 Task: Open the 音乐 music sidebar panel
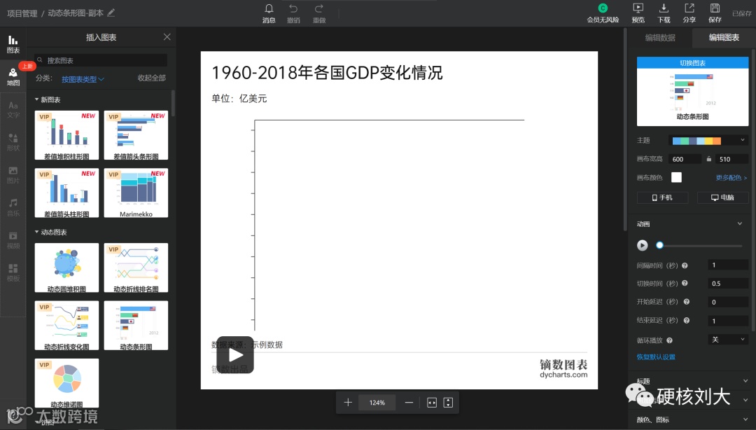[13, 207]
